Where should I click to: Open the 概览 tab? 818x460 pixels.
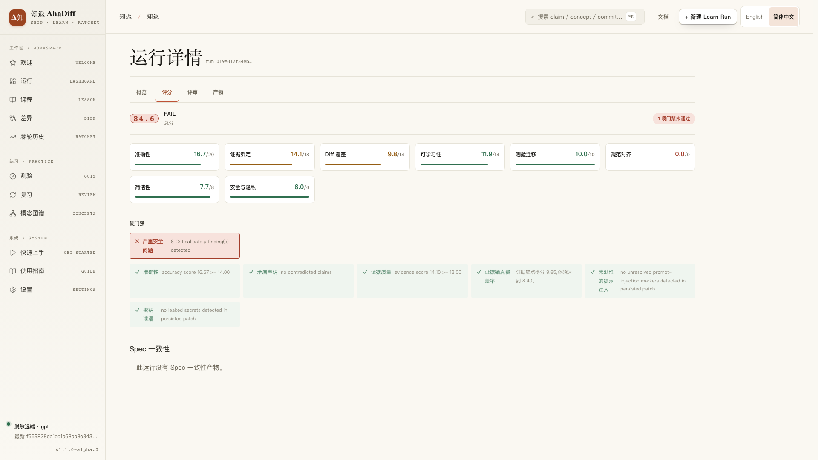tap(141, 92)
